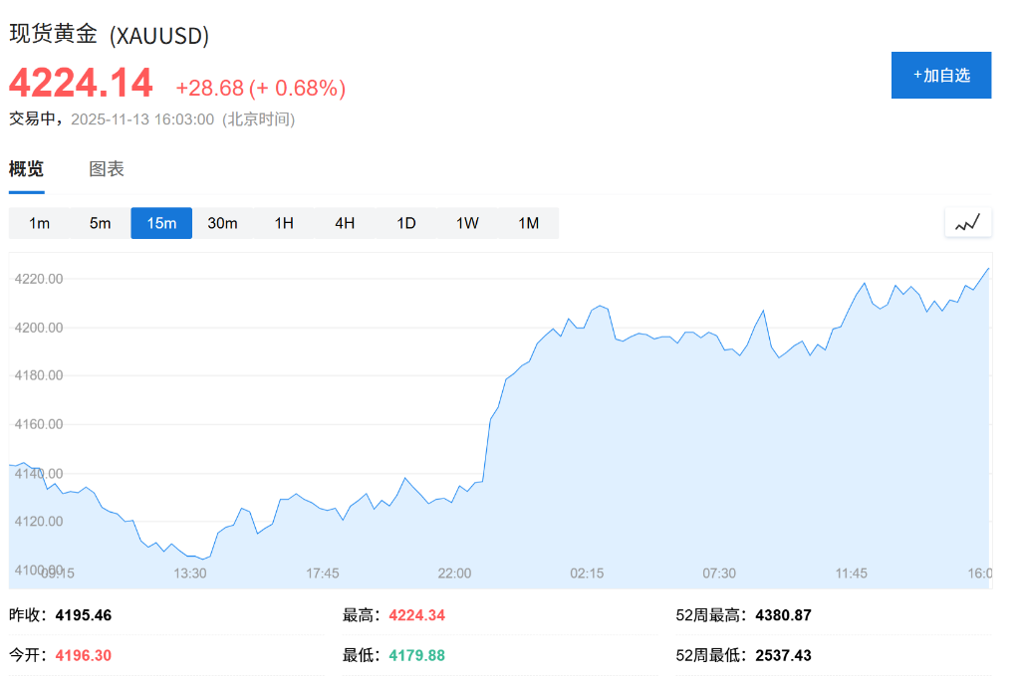Image resolution: width=1020 pixels, height=687 pixels.
Task: Select the 4H timeframe
Action: click(345, 223)
